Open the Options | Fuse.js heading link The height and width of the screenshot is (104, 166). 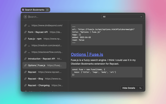pos(87,54)
